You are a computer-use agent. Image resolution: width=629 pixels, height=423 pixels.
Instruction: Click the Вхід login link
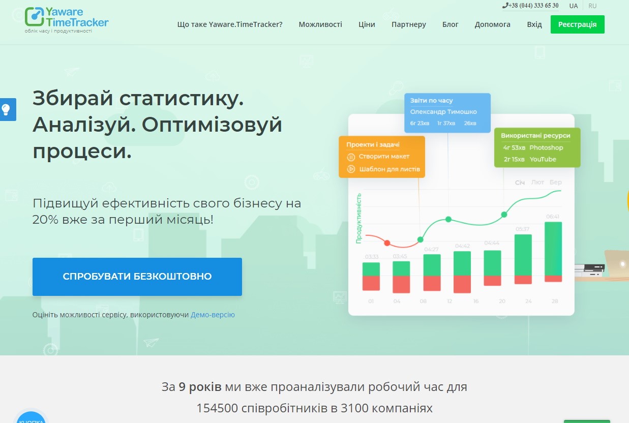(534, 24)
